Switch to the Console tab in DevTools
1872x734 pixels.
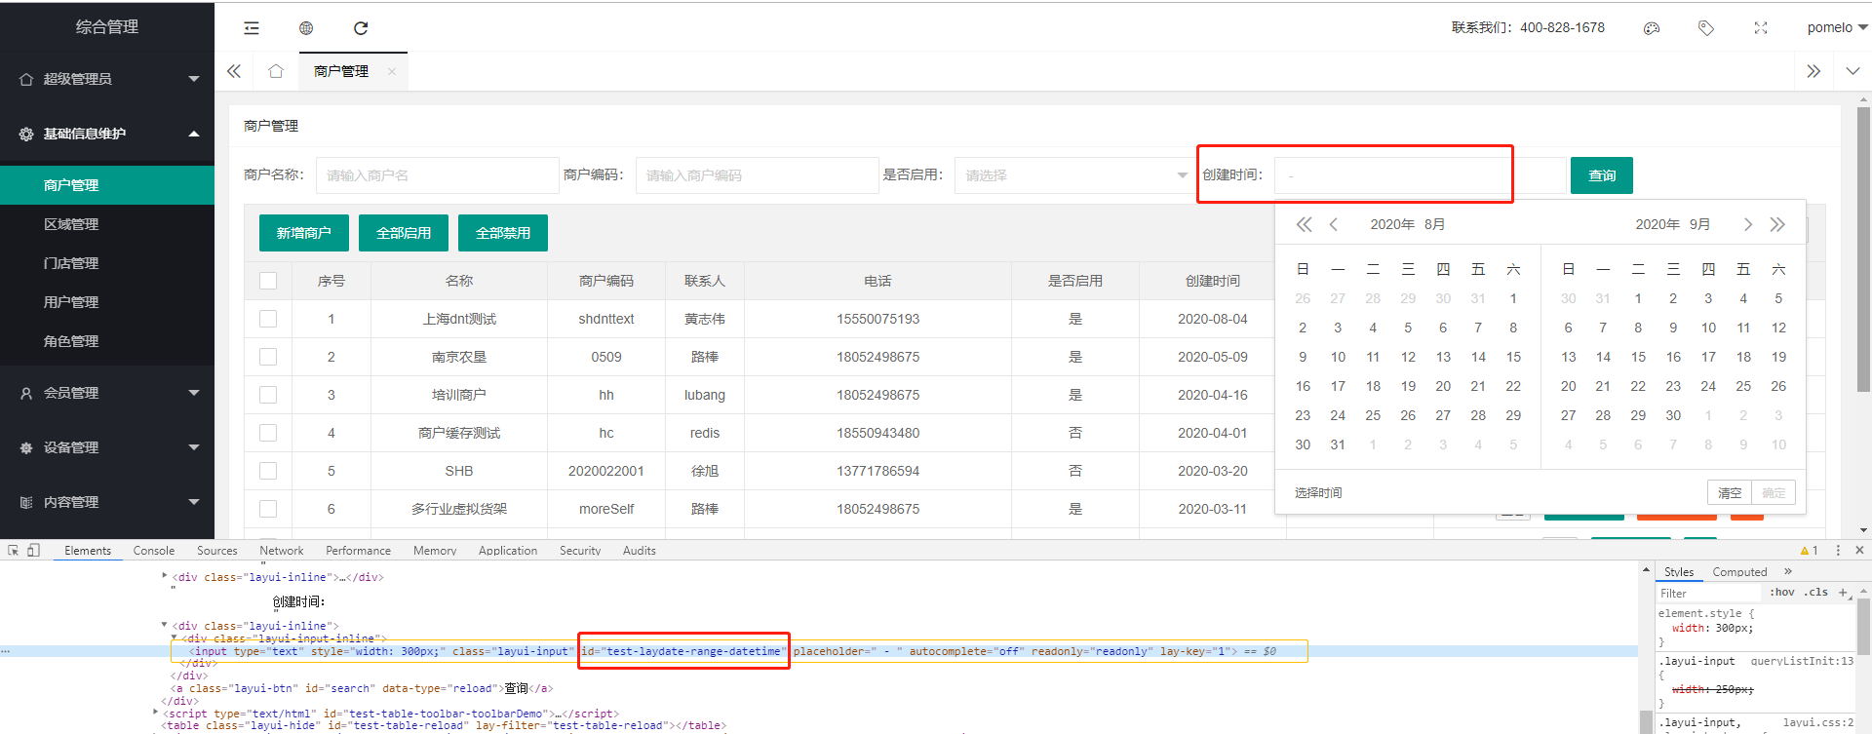(154, 551)
